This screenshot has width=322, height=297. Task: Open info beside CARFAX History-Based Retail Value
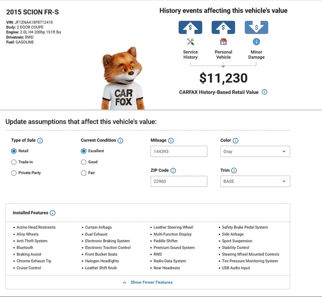click(264, 92)
